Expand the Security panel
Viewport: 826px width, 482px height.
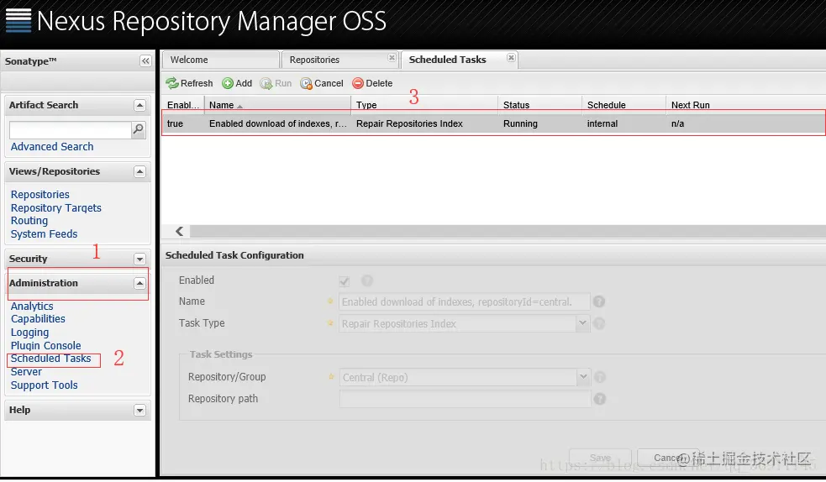pyautogui.click(x=140, y=259)
